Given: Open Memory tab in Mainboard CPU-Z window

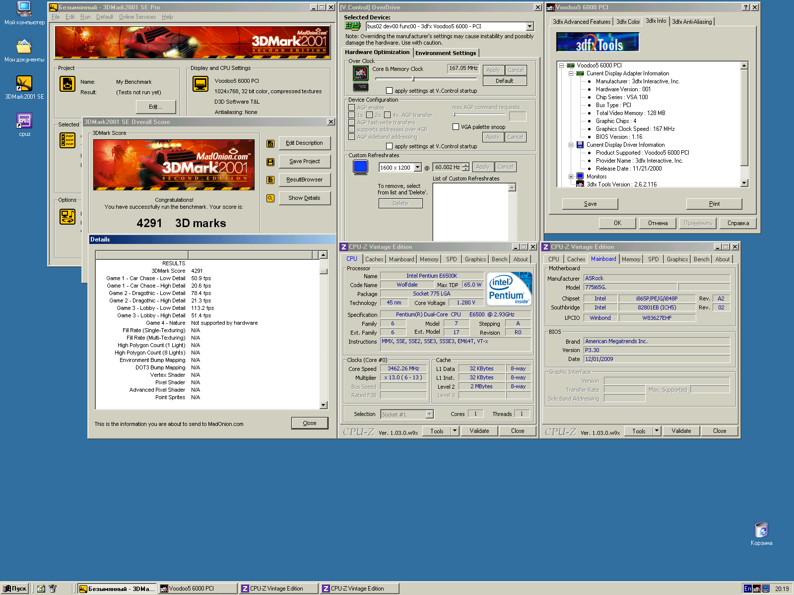Looking at the screenshot, I should 631,259.
